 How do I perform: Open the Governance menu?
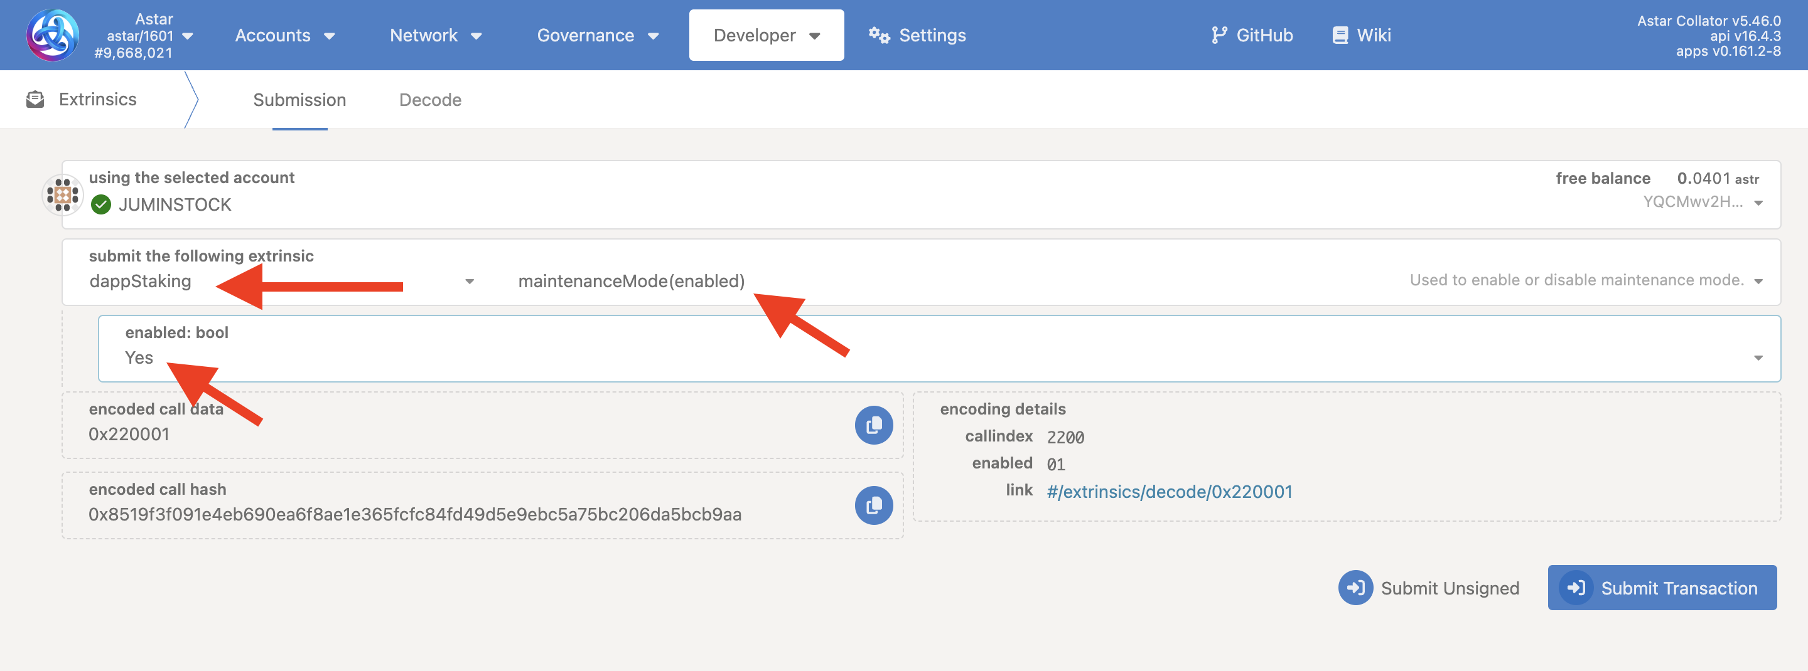click(597, 35)
